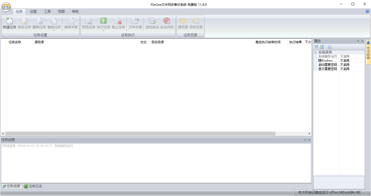
Task: Click the File Restore (文件恢复) icon
Action: click(x=135, y=21)
